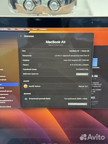Image resolution: width=108 pixels, height=144 pixels.
Task: Open the sidebar privacy item 'нфиденциальность и безопасность'
Action: [x=6, y=101]
